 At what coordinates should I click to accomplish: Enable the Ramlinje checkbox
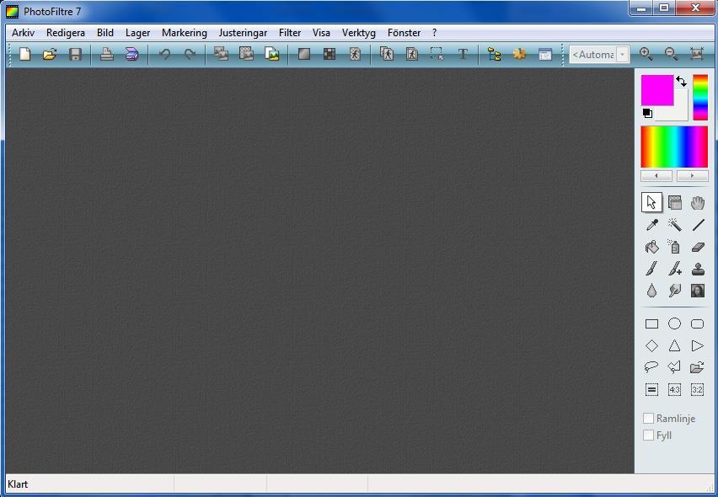(648, 419)
